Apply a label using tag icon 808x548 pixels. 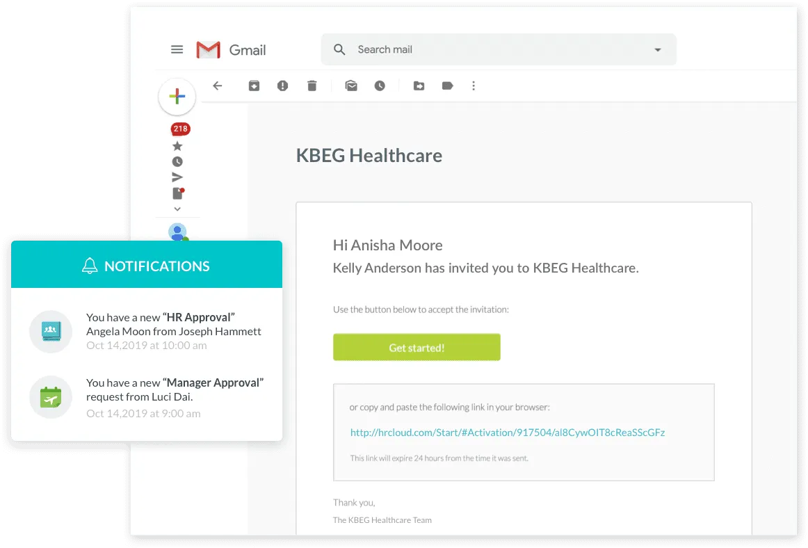447,86
